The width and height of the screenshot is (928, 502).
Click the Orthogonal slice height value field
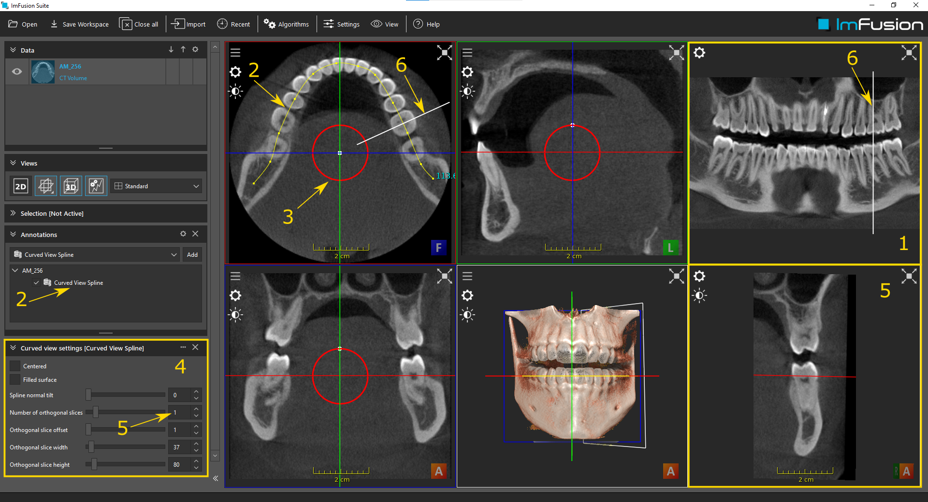click(180, 464)
